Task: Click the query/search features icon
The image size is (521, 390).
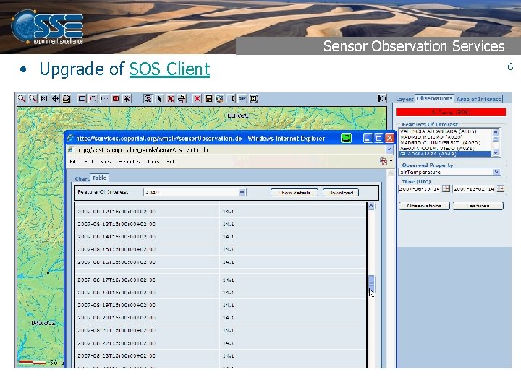Action: pos(182,98)
